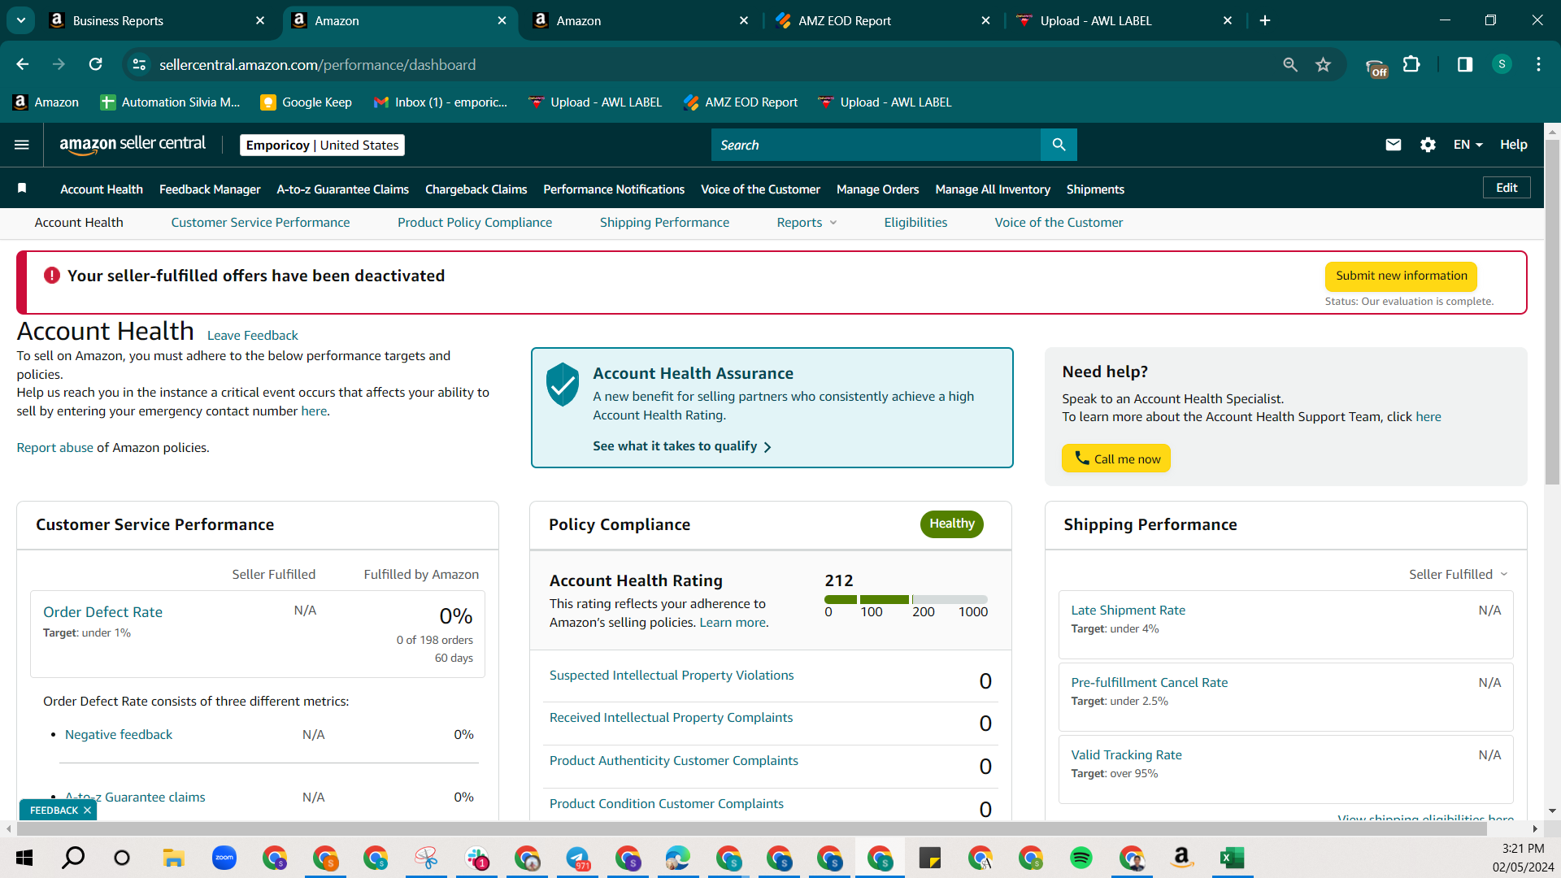Open the Valid Tracking Rate link
The height and width of the screenshot is (878, 1561).
pyautogui.click(x=1126, y=754)
